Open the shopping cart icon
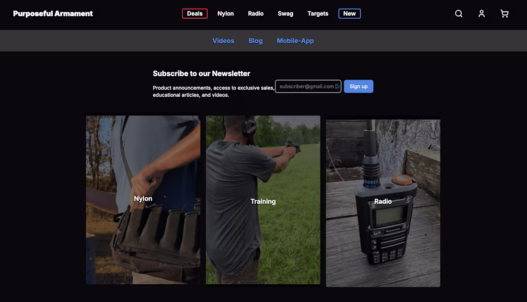This screenshot has height=302, width=527. [x=504, y=13]
